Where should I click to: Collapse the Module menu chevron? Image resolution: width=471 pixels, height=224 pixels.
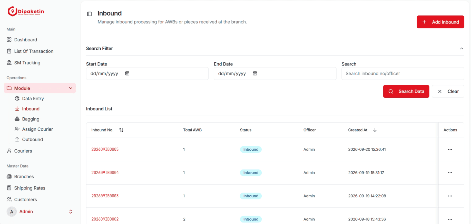tap(71, 88)
